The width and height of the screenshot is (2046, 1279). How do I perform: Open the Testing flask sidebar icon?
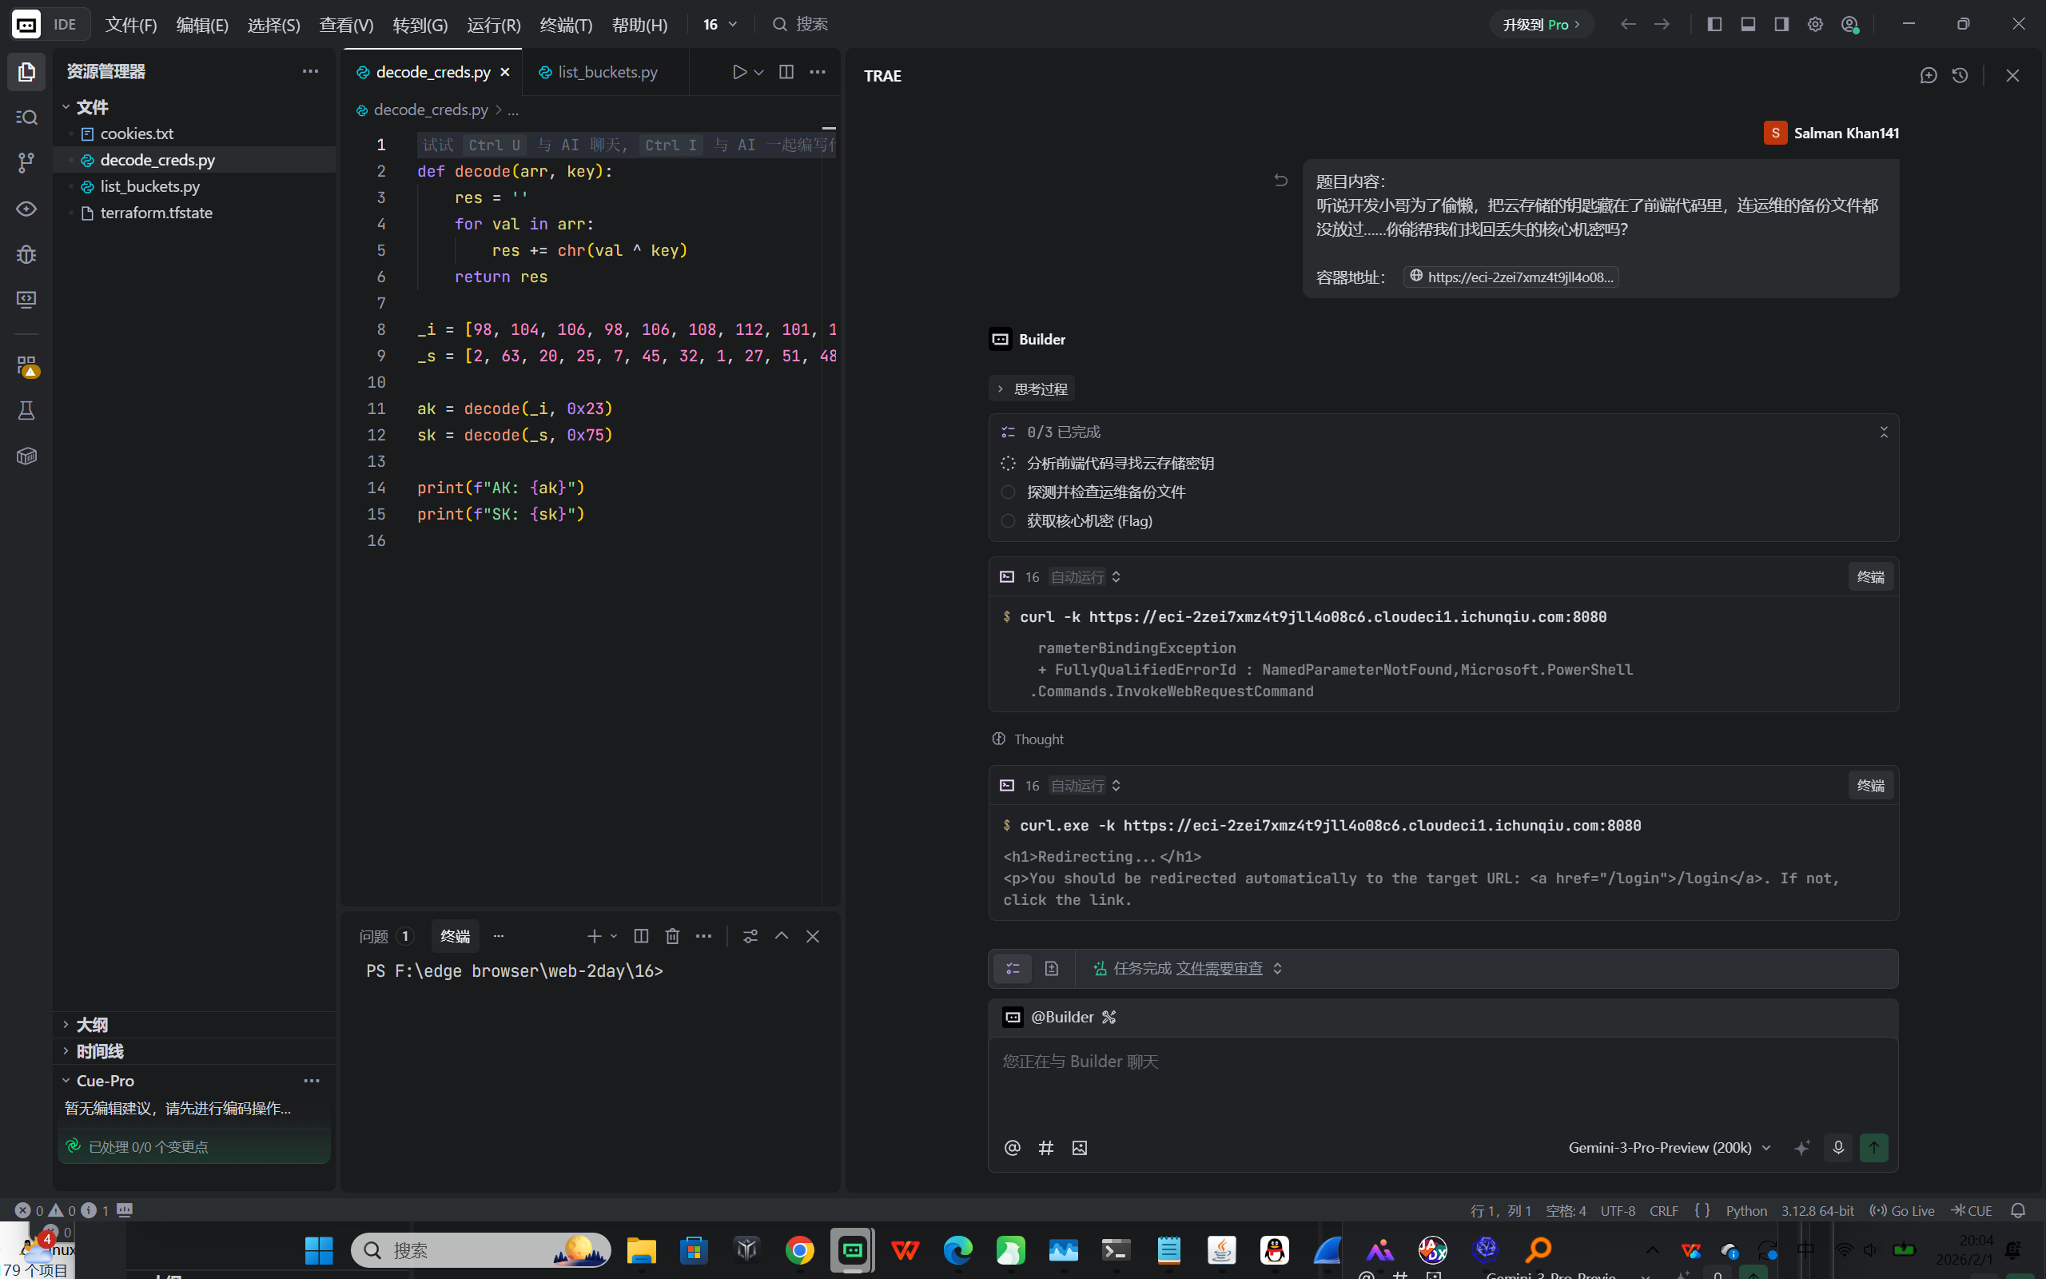(x=26, y=411)
